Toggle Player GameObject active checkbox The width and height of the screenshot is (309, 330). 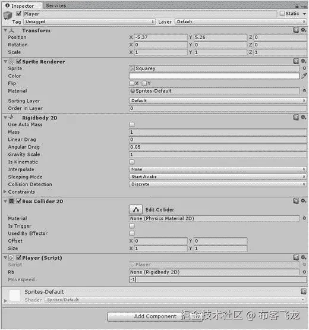(19, 14)
